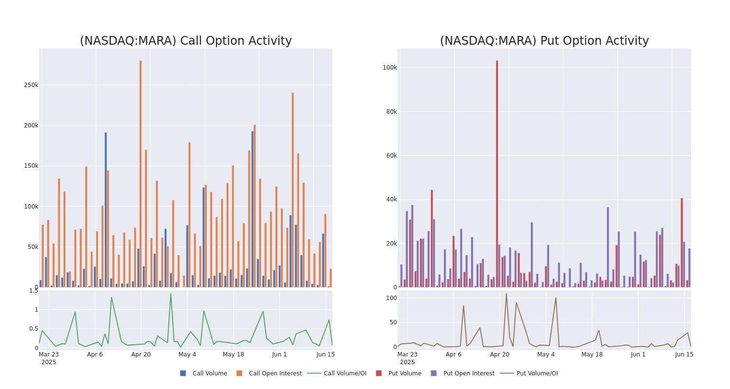Toggle the Call Volume/OI legend label

(345, 373)
